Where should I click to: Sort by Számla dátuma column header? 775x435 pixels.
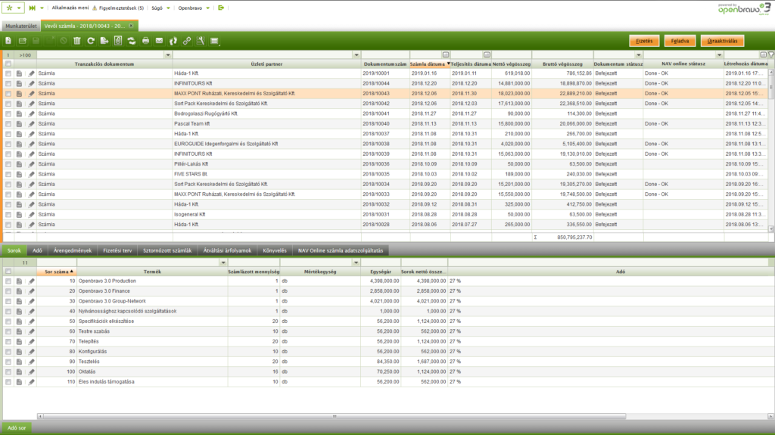(430, 64)
